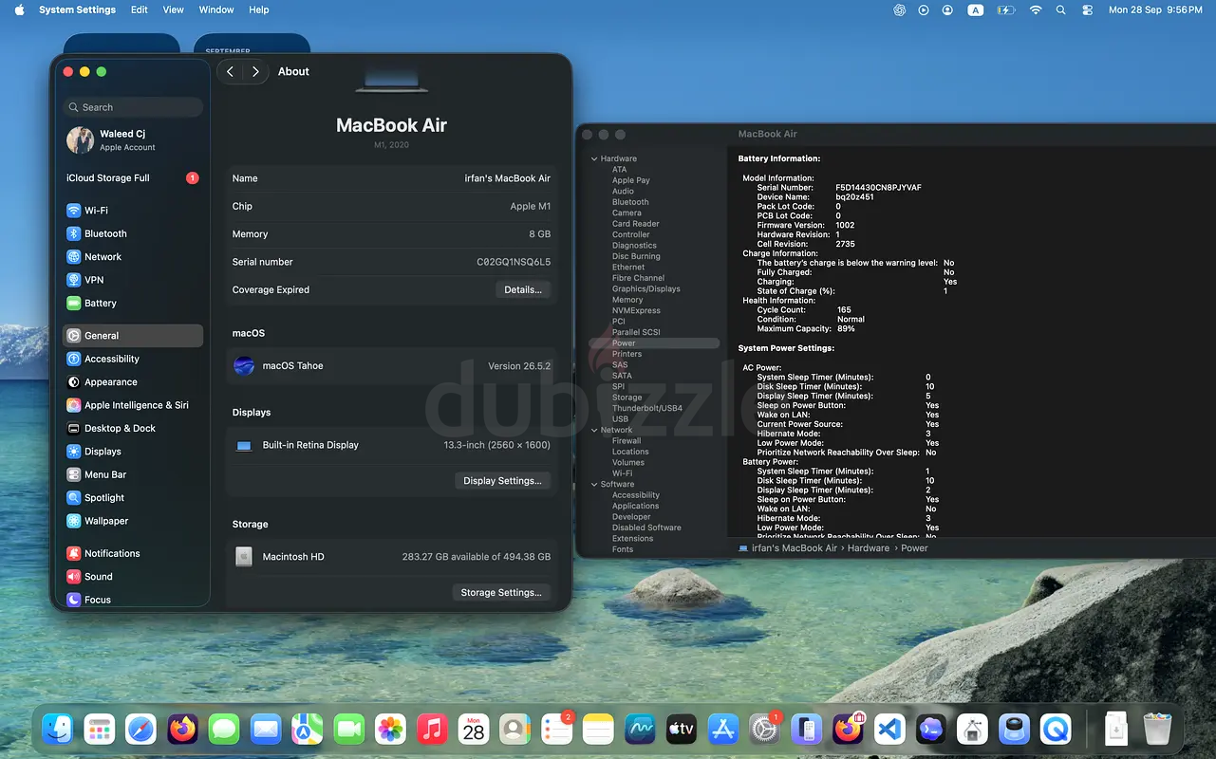The width and height of the screenshot is (1216, 759).
Task: Open Wallpaper settings in the sidebar
Action: [x=133, y=521]
